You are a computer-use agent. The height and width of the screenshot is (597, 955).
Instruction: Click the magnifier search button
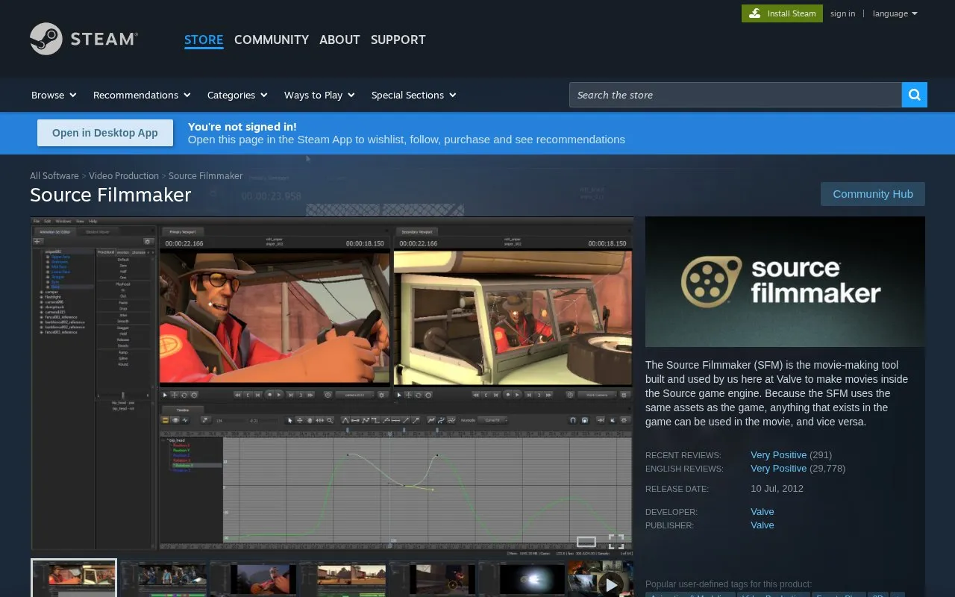[915, 95]
